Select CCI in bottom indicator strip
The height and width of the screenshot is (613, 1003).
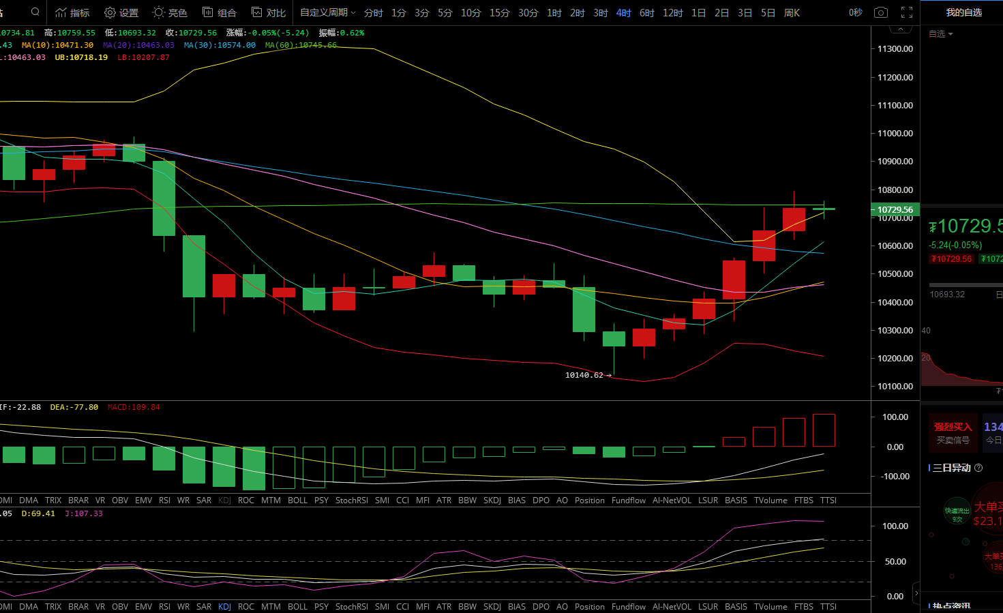point(402,606)
